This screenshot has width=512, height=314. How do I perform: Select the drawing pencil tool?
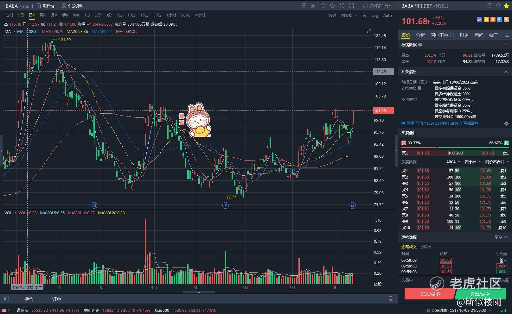tap(313, 6)
